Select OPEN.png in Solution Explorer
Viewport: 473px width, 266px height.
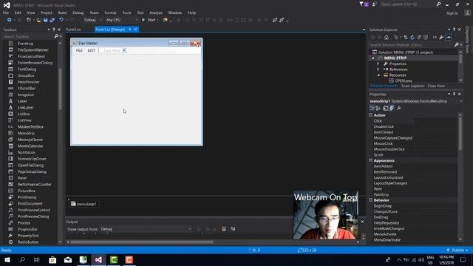[403, 81]
